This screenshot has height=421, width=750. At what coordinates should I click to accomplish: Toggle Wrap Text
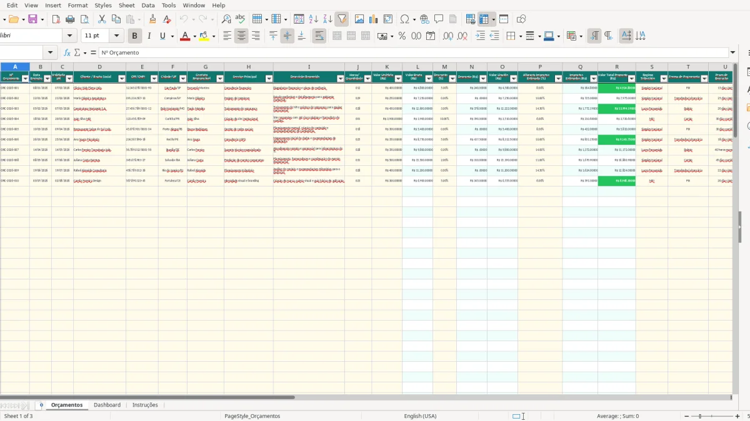pyautogui.click(x=319, y=36)
